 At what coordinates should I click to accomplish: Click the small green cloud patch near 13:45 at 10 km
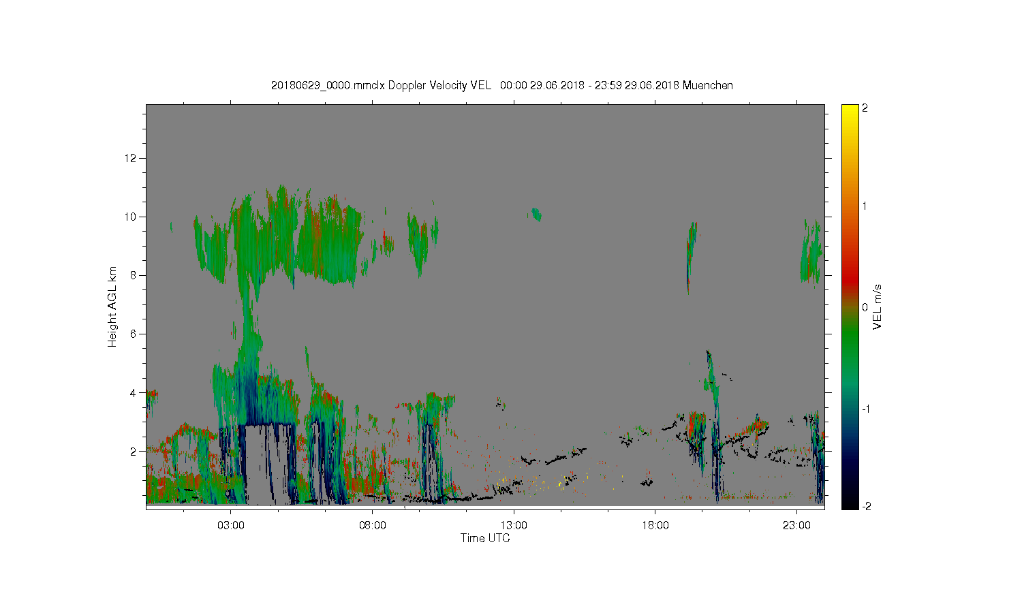(x=536, y=214)
